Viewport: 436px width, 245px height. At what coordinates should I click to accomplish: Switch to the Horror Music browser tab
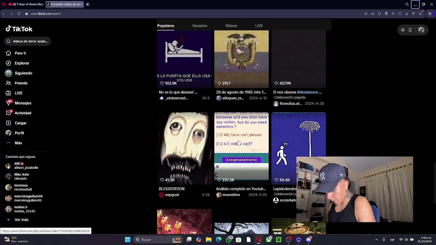(x=26, y=4)
